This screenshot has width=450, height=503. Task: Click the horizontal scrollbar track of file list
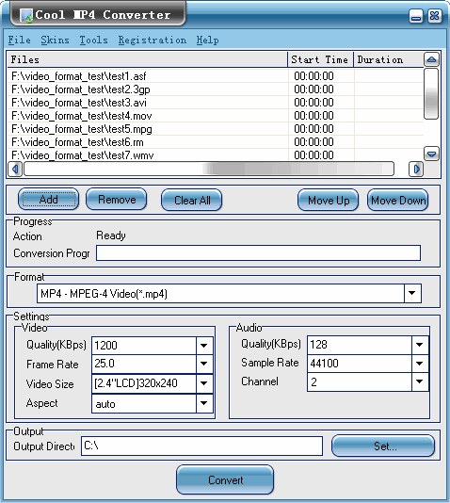point(209,169)
